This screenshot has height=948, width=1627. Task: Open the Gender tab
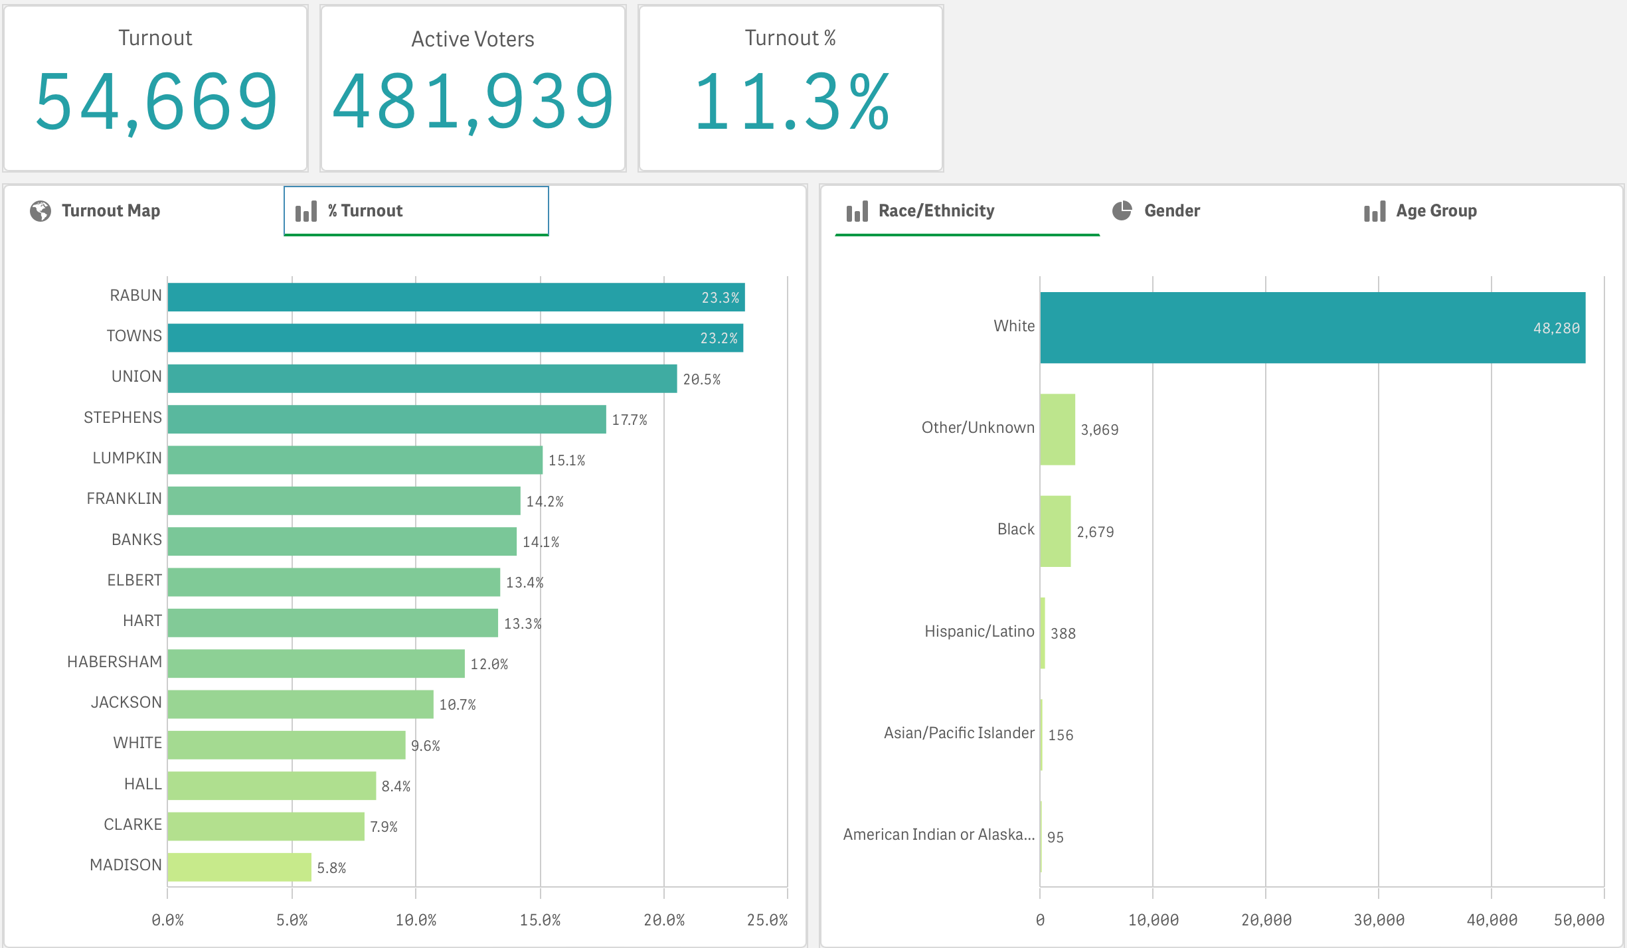click(1171, 211)
